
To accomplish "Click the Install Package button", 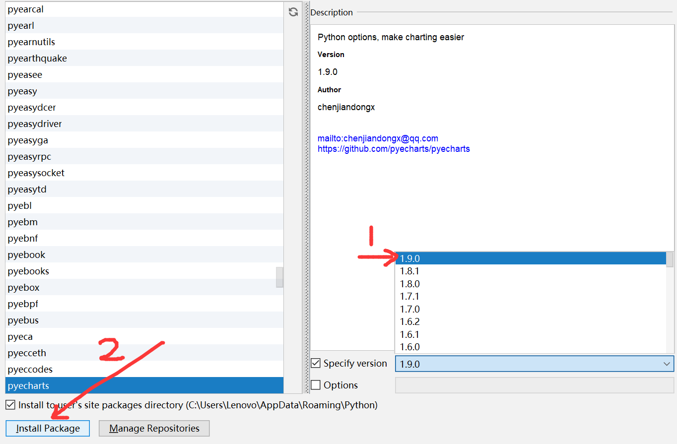I will [47, 428].
